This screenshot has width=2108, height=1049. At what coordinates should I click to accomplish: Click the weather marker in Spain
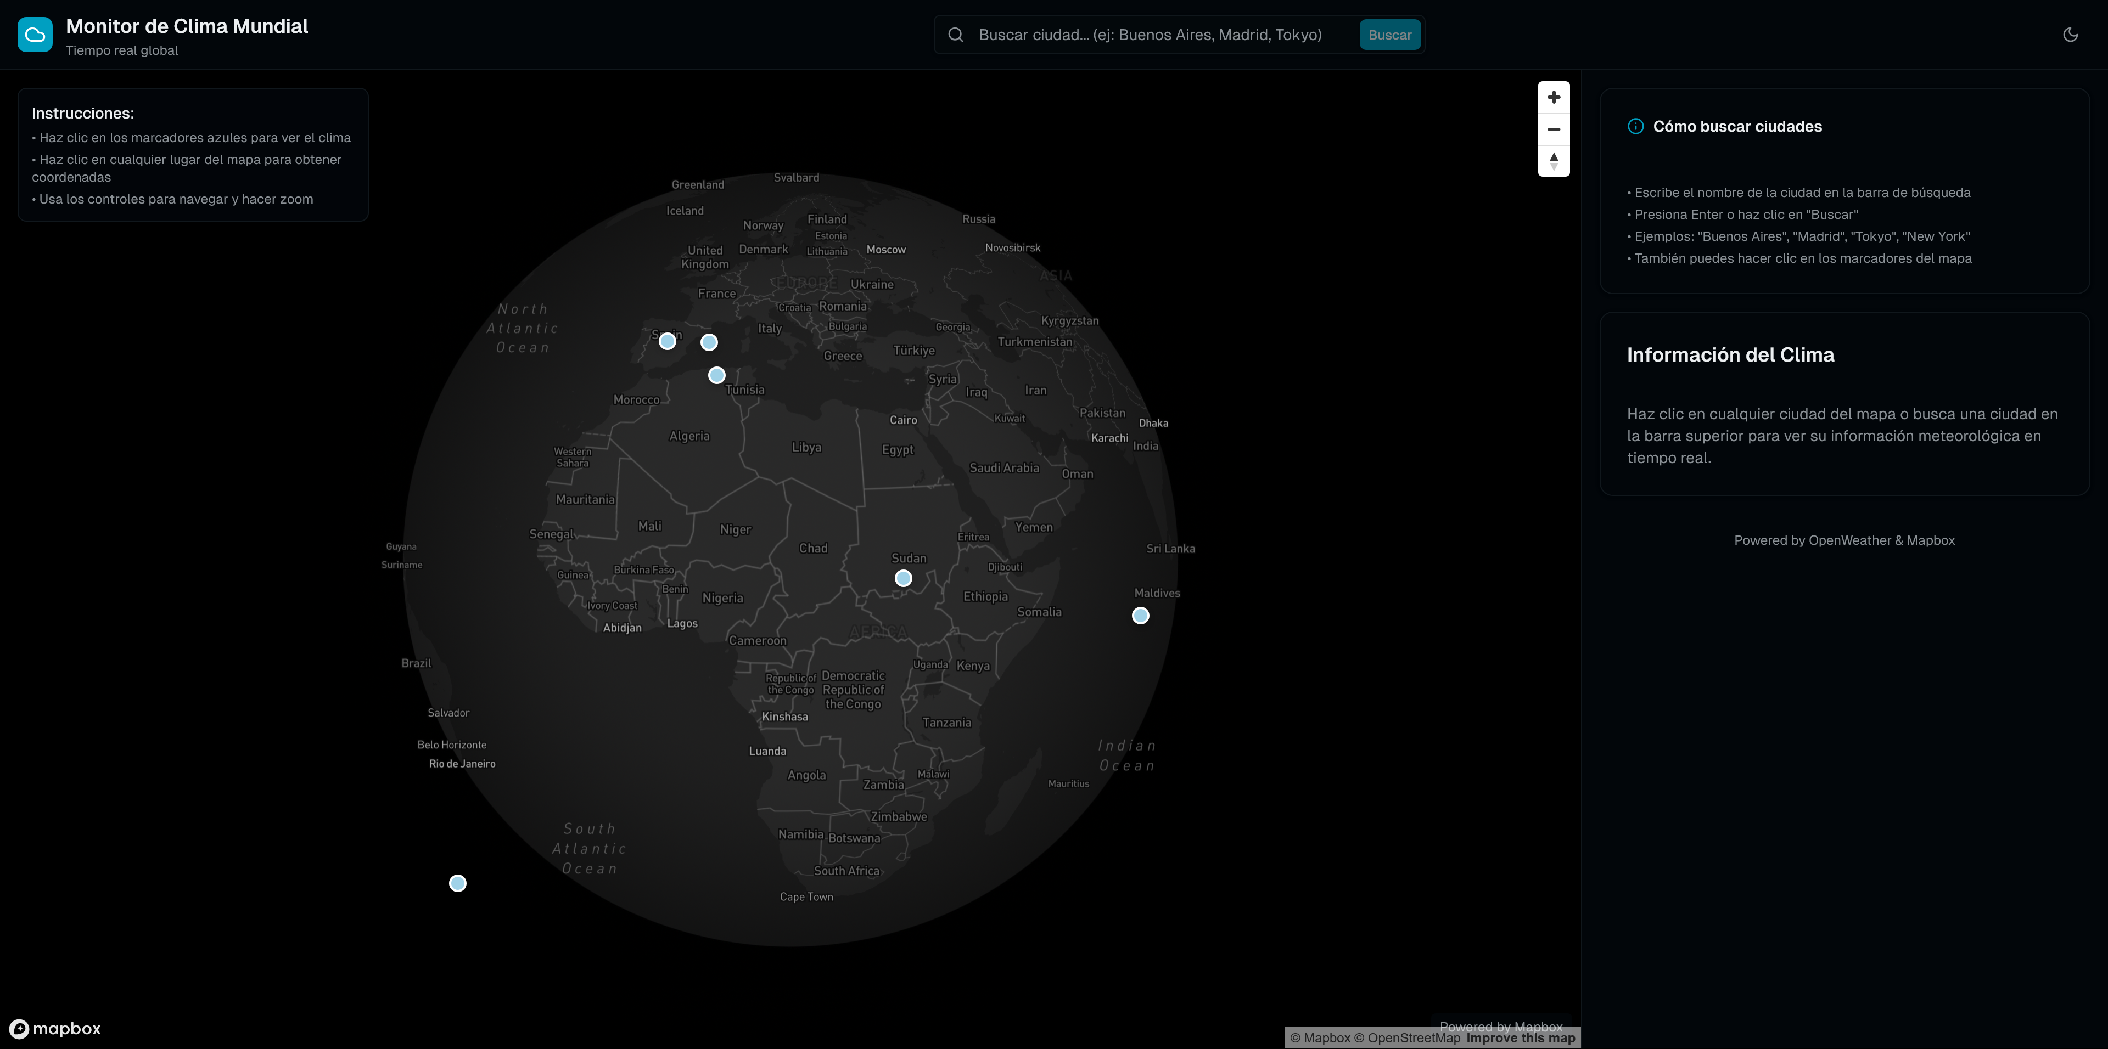(x=667, y=341)
